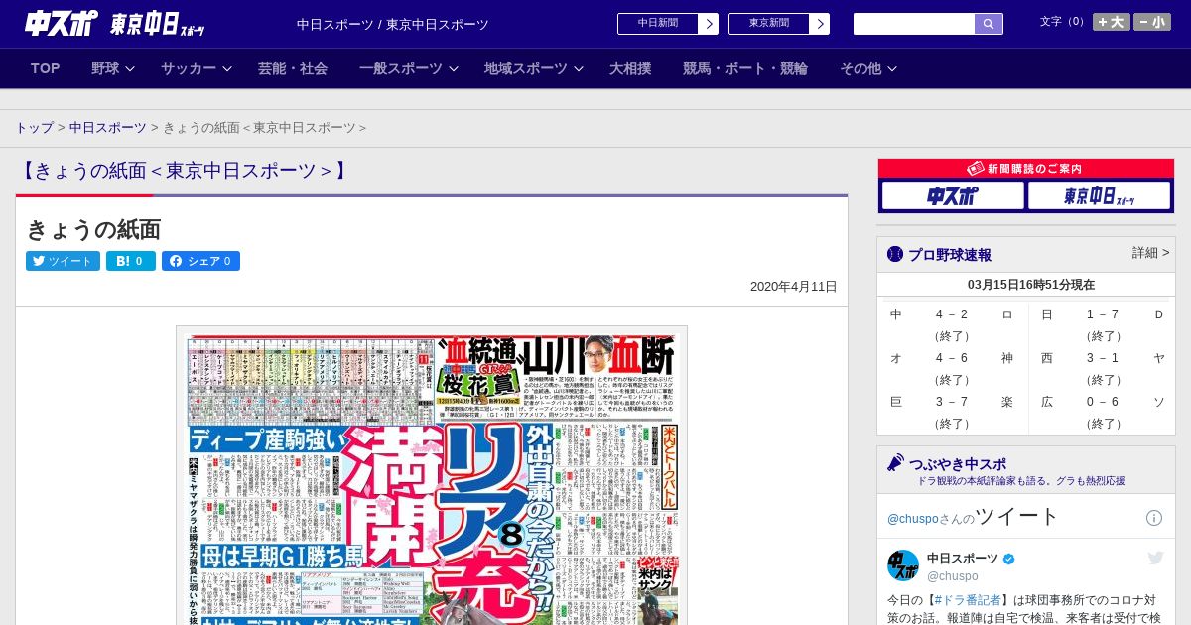Click the トップ breadcrumb link
Viewport: 1191px width, 625px height.
pyautogui.click(x=34, y=128)
